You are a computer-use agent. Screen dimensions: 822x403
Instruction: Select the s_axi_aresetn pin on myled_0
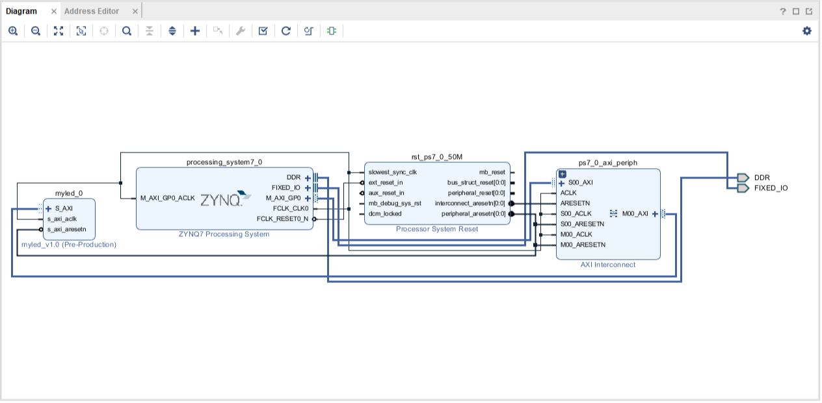click(x=66, y=230)
